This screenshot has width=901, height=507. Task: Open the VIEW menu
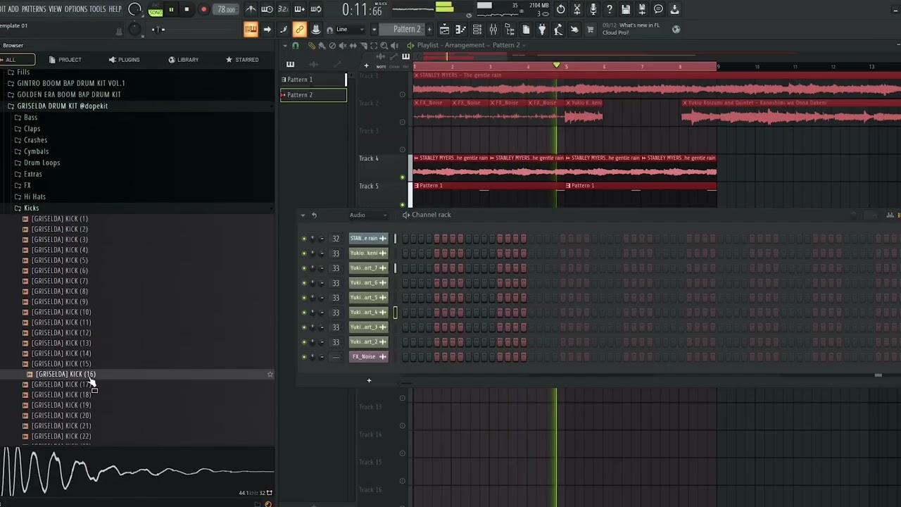point(55,9)
